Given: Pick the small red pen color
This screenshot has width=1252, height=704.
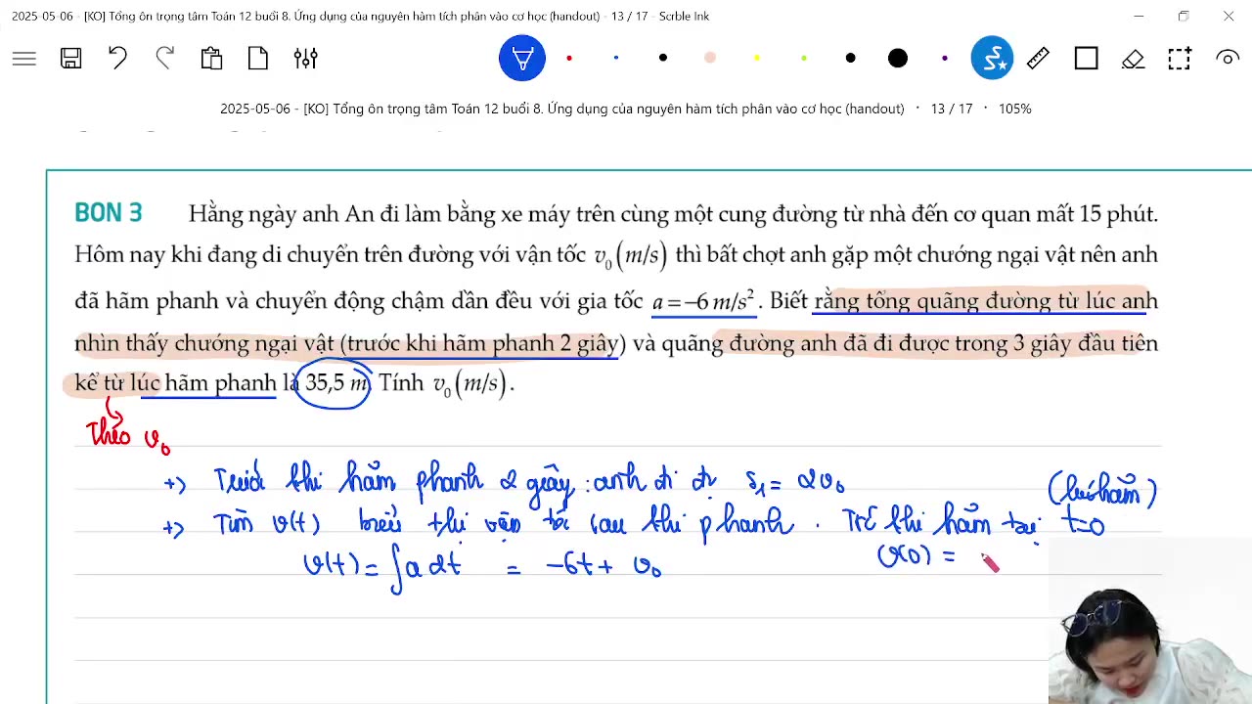Looking at the screenshot, I should 569,59.
